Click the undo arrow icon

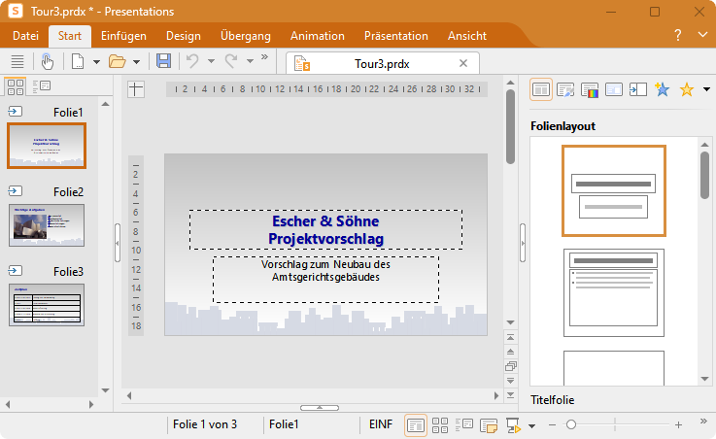pos(192,61)
